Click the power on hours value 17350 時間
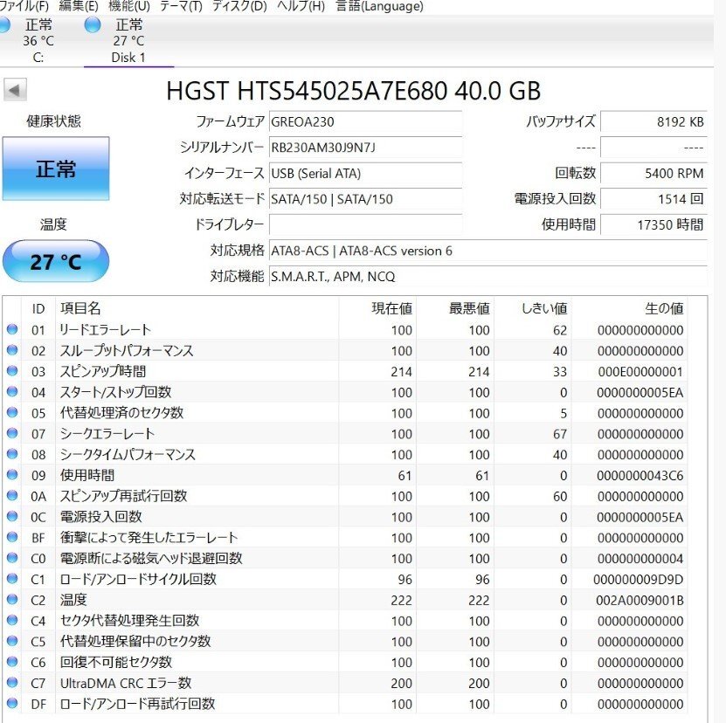 [x=653, y=225]
